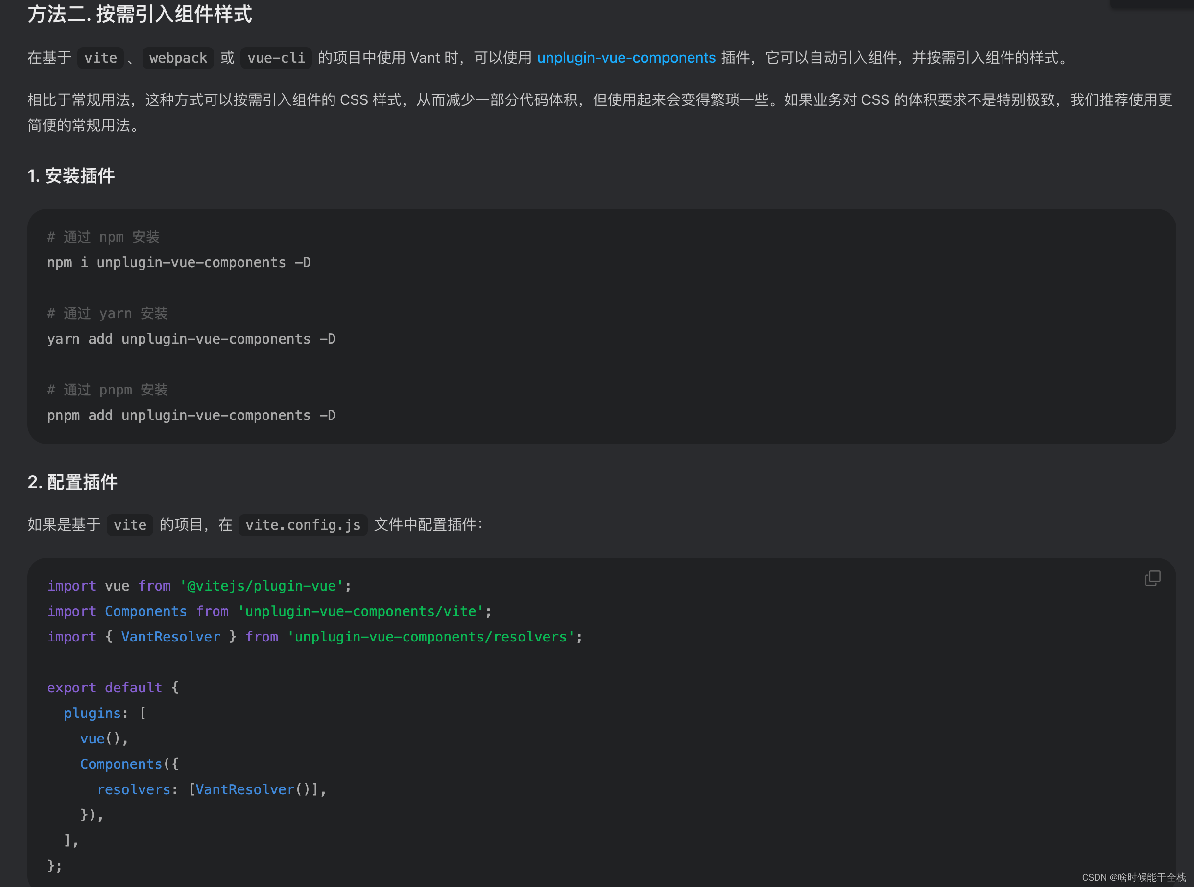Click the '@vitejs/plugin-vue' import string
The image size is (1194, 887).
point(263,585)
